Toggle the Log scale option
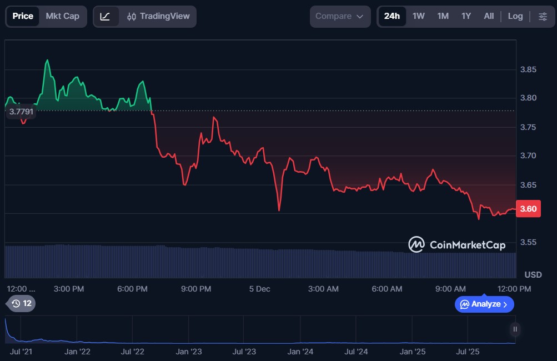Screen dimensions: 557x361 tap(515, 16)
